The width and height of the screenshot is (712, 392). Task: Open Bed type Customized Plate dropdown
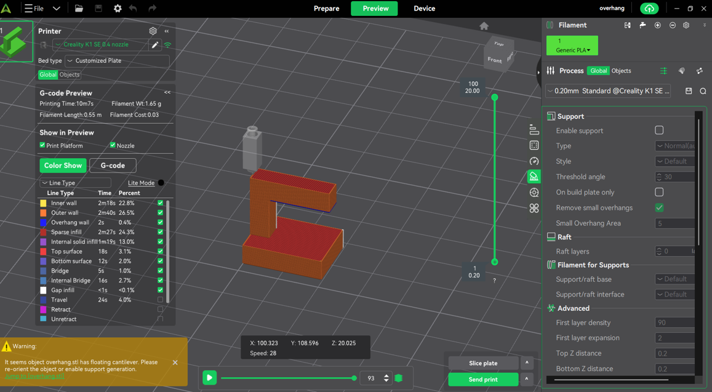coord(117,60)
